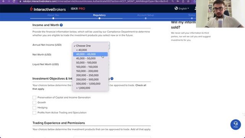The height and width of the screenshot is (138, 245).
Task: Click the browser back arrow
Action: coord(3,1)
